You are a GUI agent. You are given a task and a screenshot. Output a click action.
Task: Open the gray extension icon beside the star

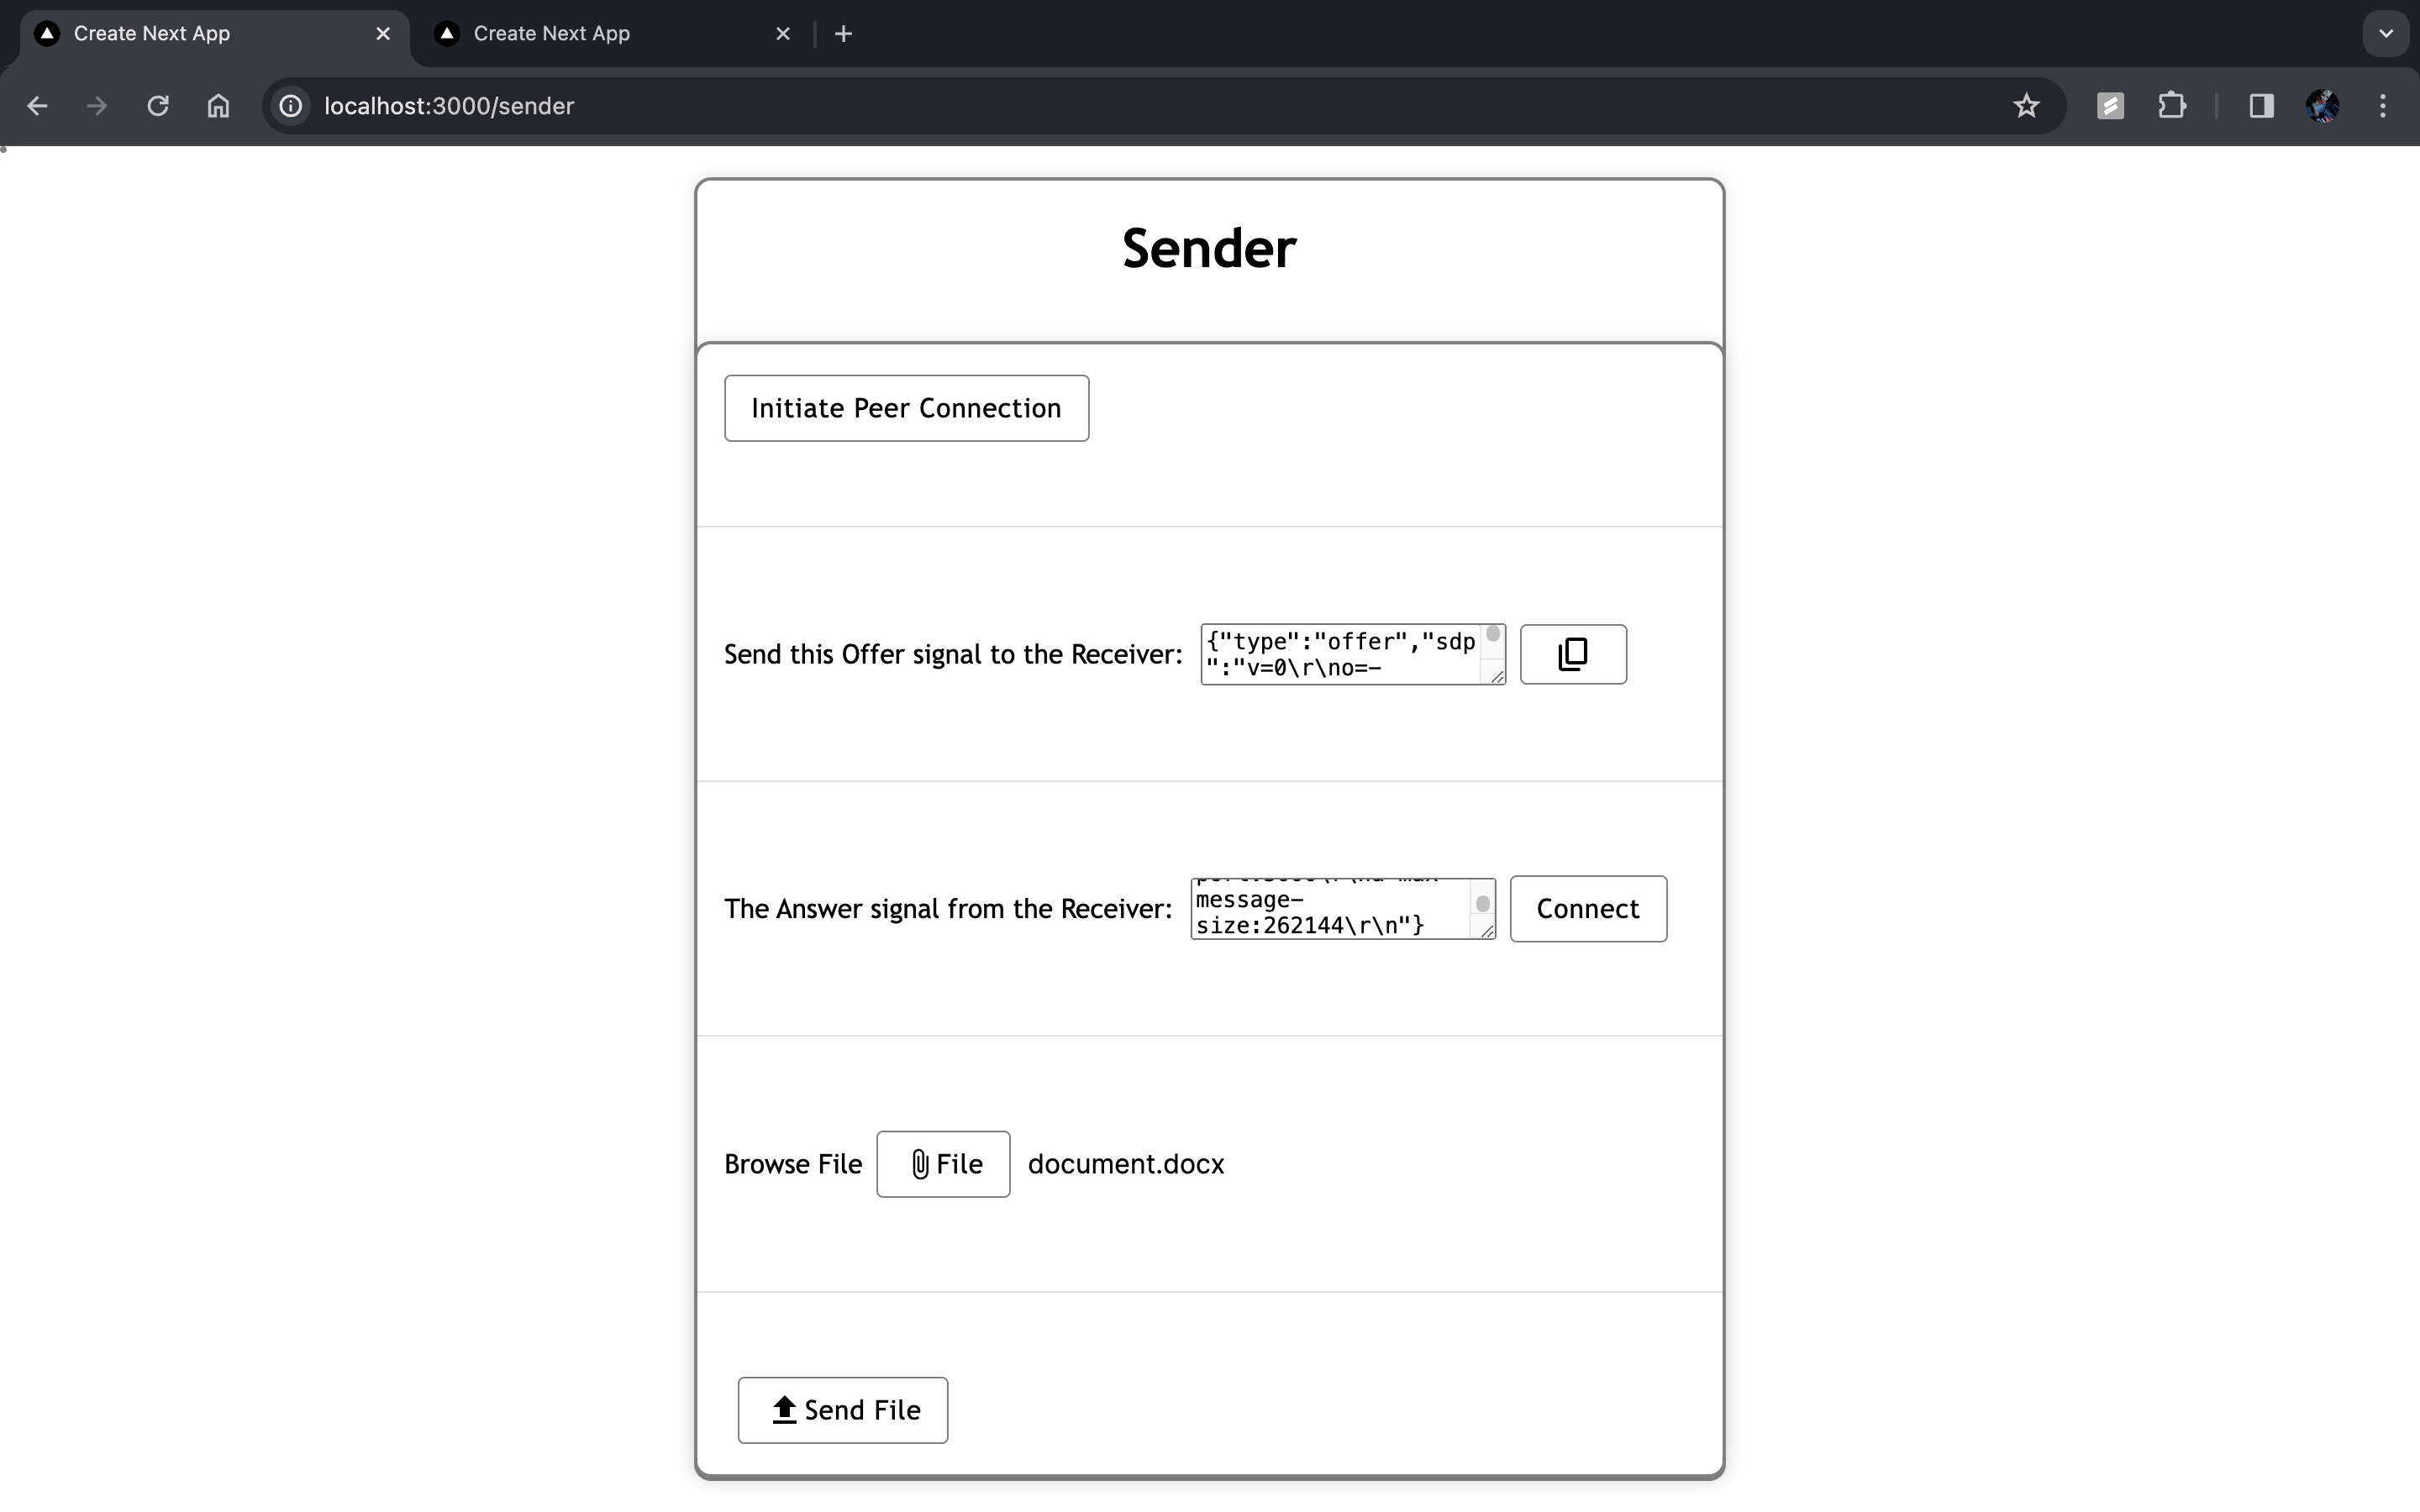click(2110, 106)
